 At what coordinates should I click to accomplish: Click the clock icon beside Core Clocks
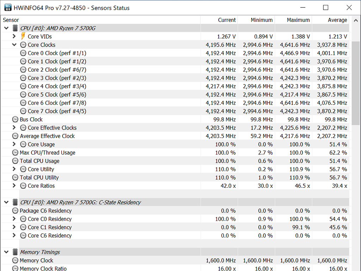[x=23, y=45]
